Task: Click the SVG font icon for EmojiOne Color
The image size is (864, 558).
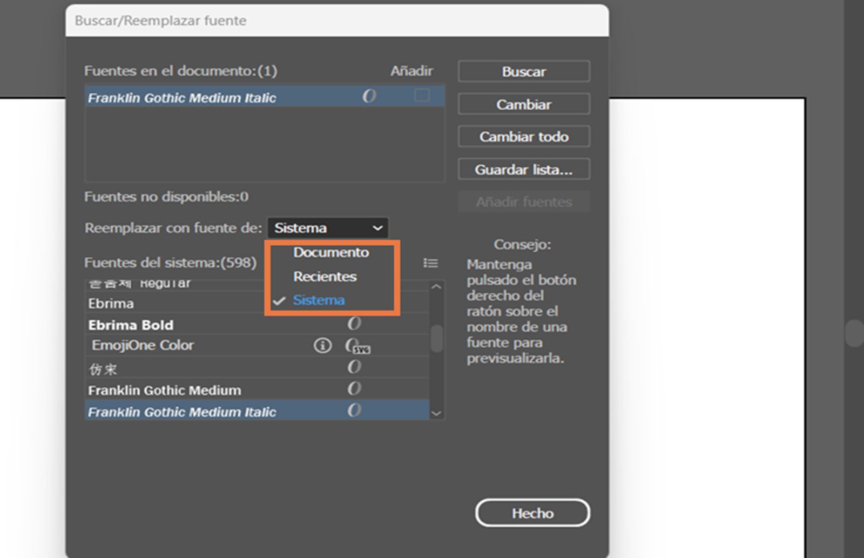Action: tap(357, 347)
